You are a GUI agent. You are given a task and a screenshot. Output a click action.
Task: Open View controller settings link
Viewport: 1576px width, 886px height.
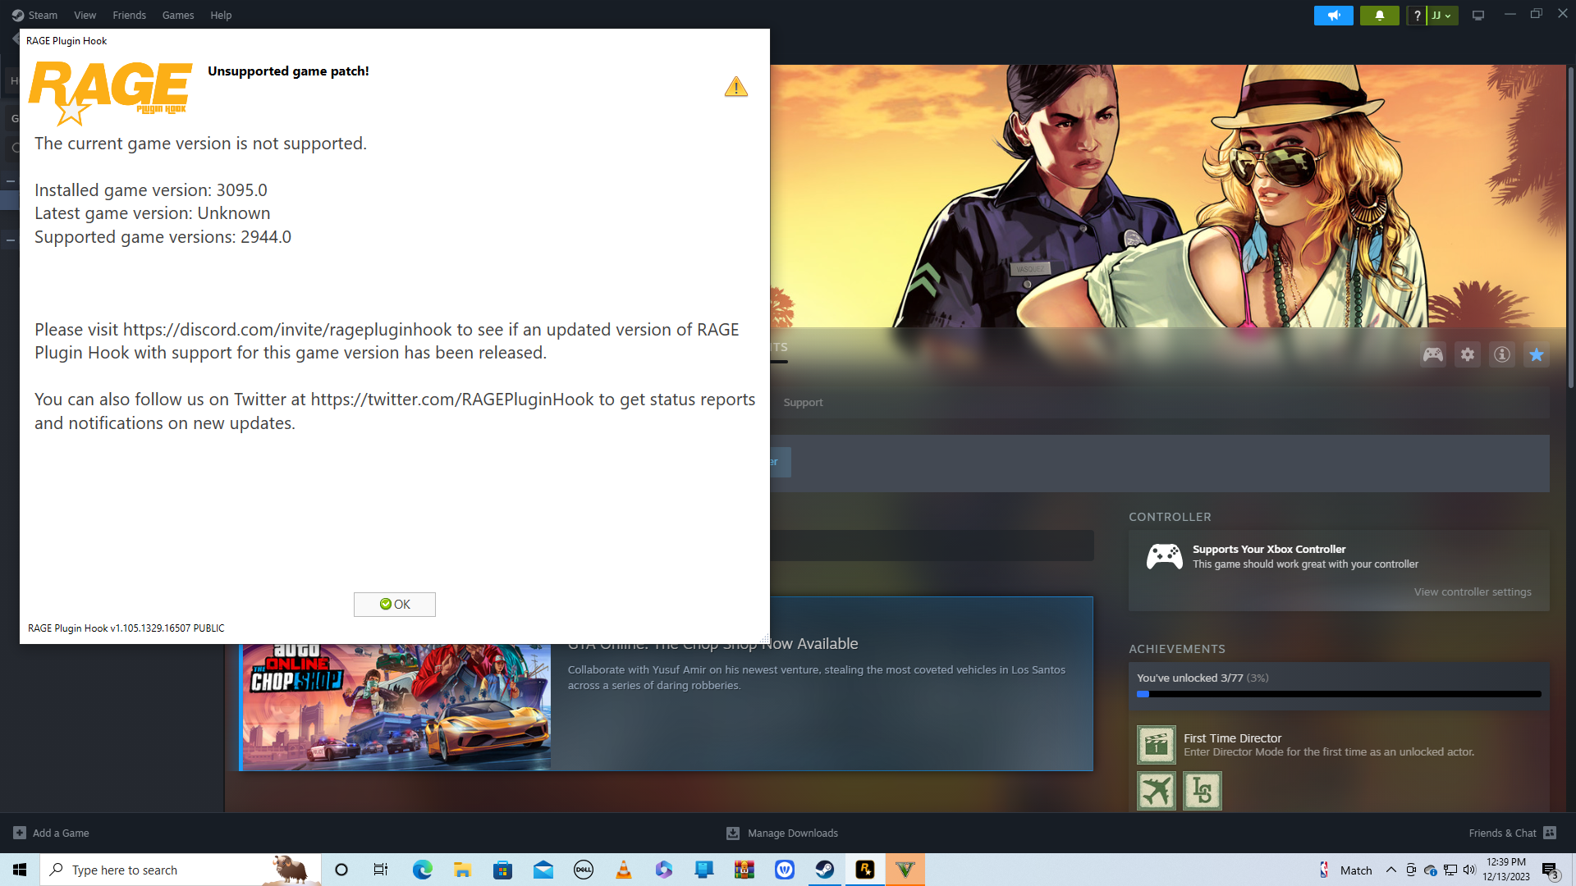click(1472, 591)
